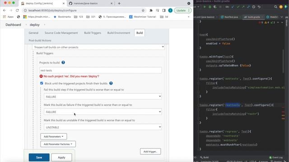
Task: Click Git commit checkmark in IntelliJ
Action: pos(238,7)
